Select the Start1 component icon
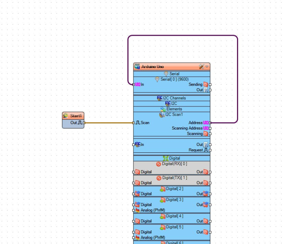The width and height of the screenshot is (285, 244). point(66,116)
